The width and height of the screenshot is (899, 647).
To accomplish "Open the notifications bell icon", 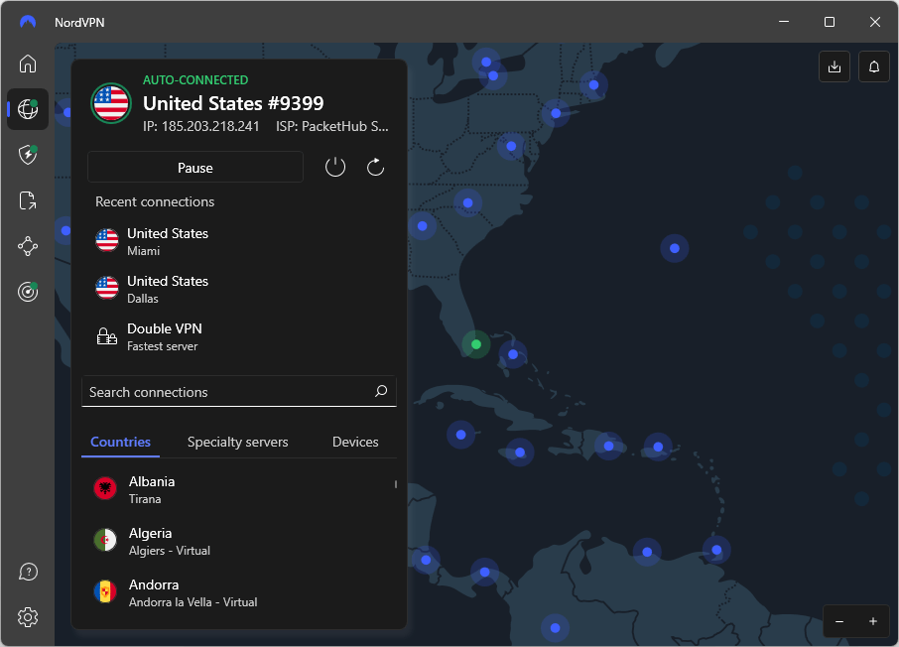I will click(873, 66).
